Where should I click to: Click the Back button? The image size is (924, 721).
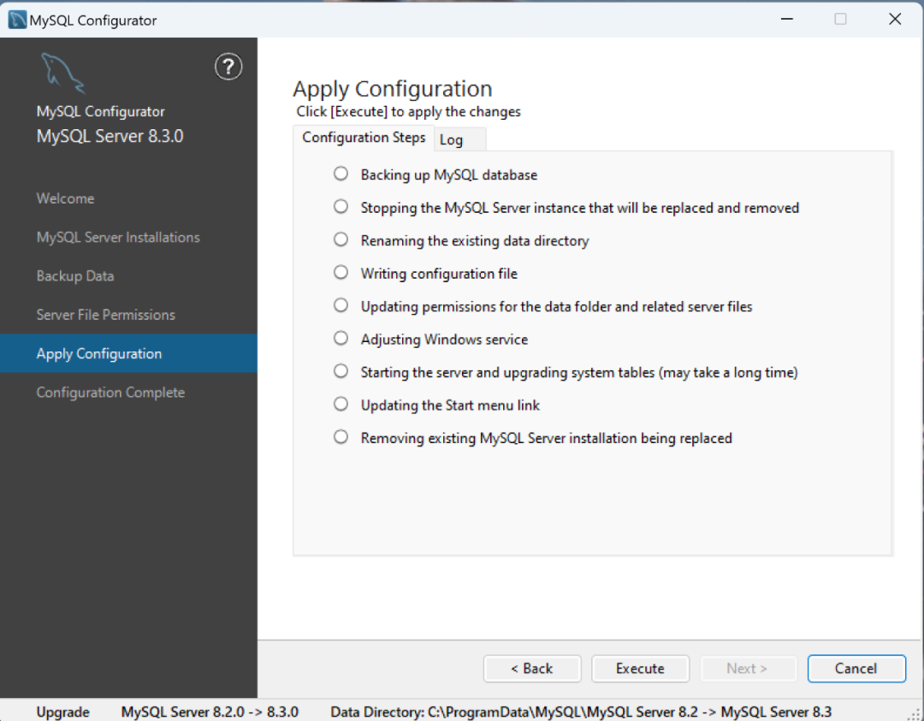click(532, 669)
